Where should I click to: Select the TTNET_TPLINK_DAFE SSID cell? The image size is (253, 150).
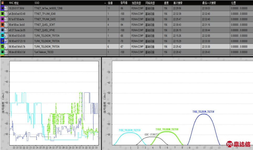click(x=70, y=19)
